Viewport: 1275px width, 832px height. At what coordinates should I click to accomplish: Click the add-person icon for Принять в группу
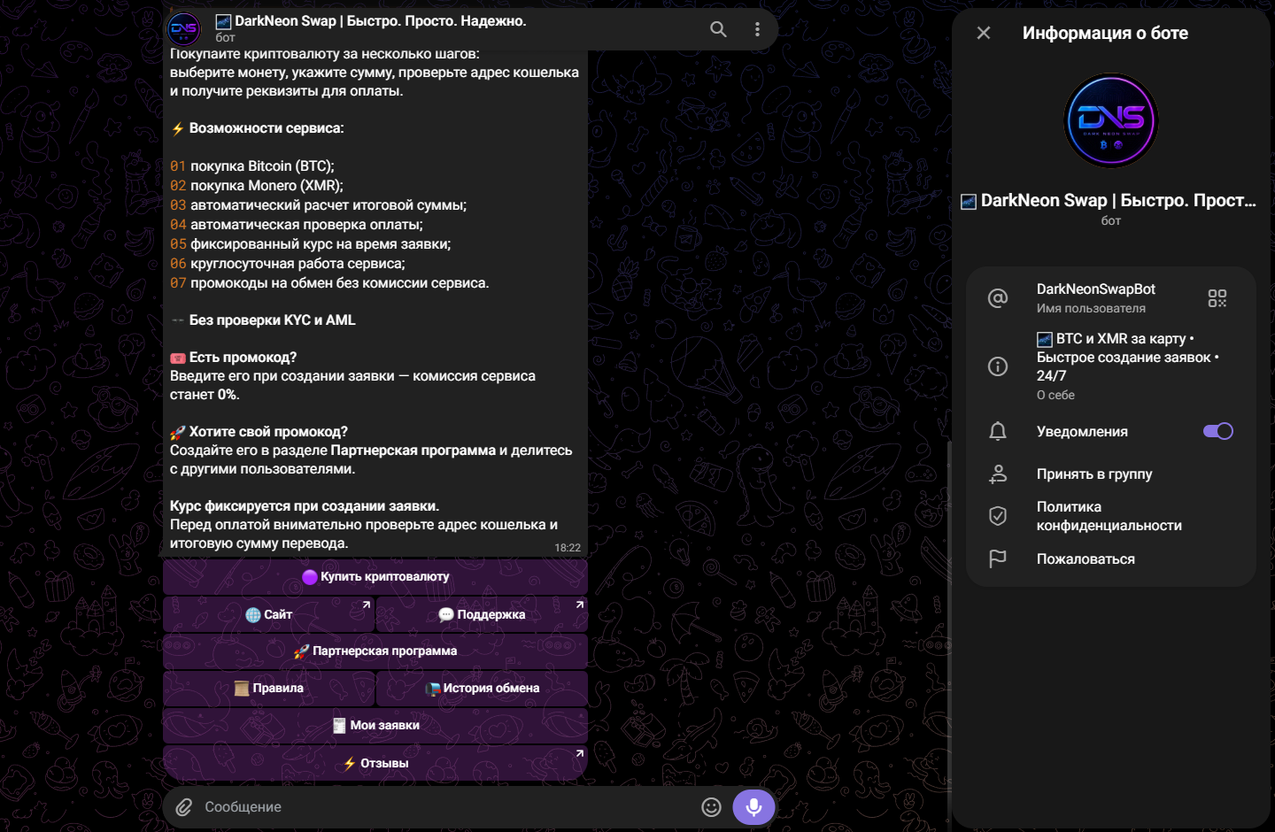[998, 474]
